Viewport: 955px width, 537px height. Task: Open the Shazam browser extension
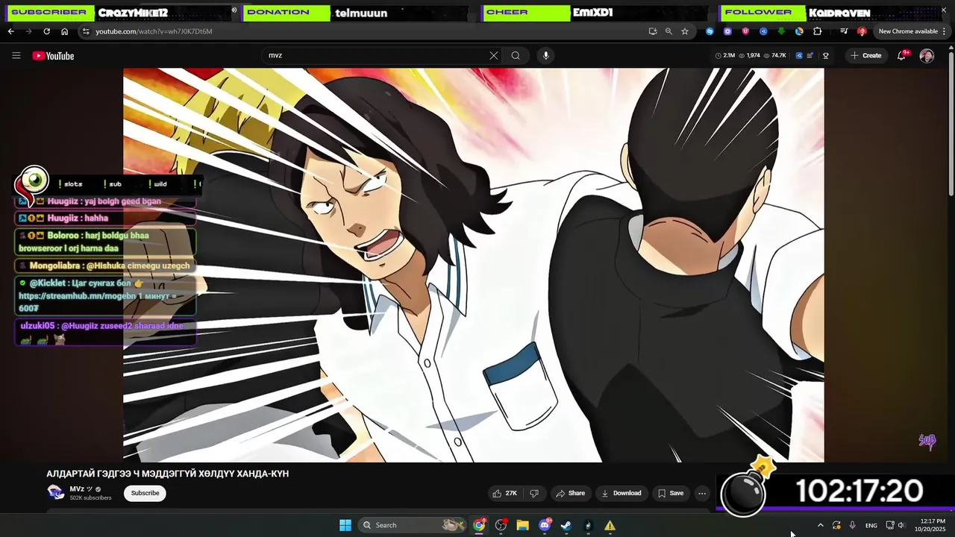coord(710,31)
